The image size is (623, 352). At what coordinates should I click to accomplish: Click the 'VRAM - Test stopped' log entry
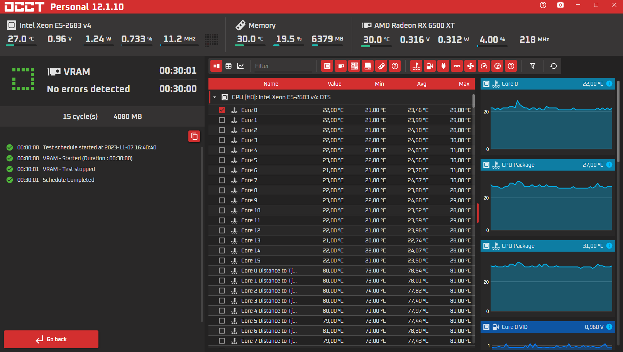click(69, 169)
